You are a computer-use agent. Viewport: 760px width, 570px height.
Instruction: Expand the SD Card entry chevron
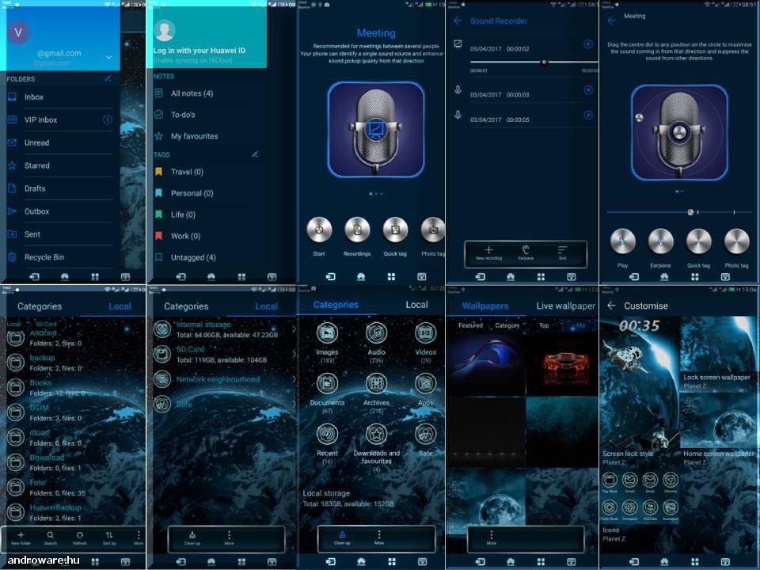[x=294, y=355]
